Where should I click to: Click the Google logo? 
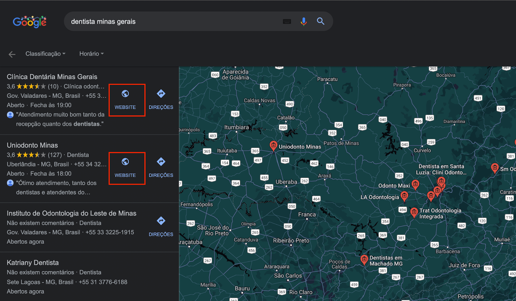click(x=30, y=22)
